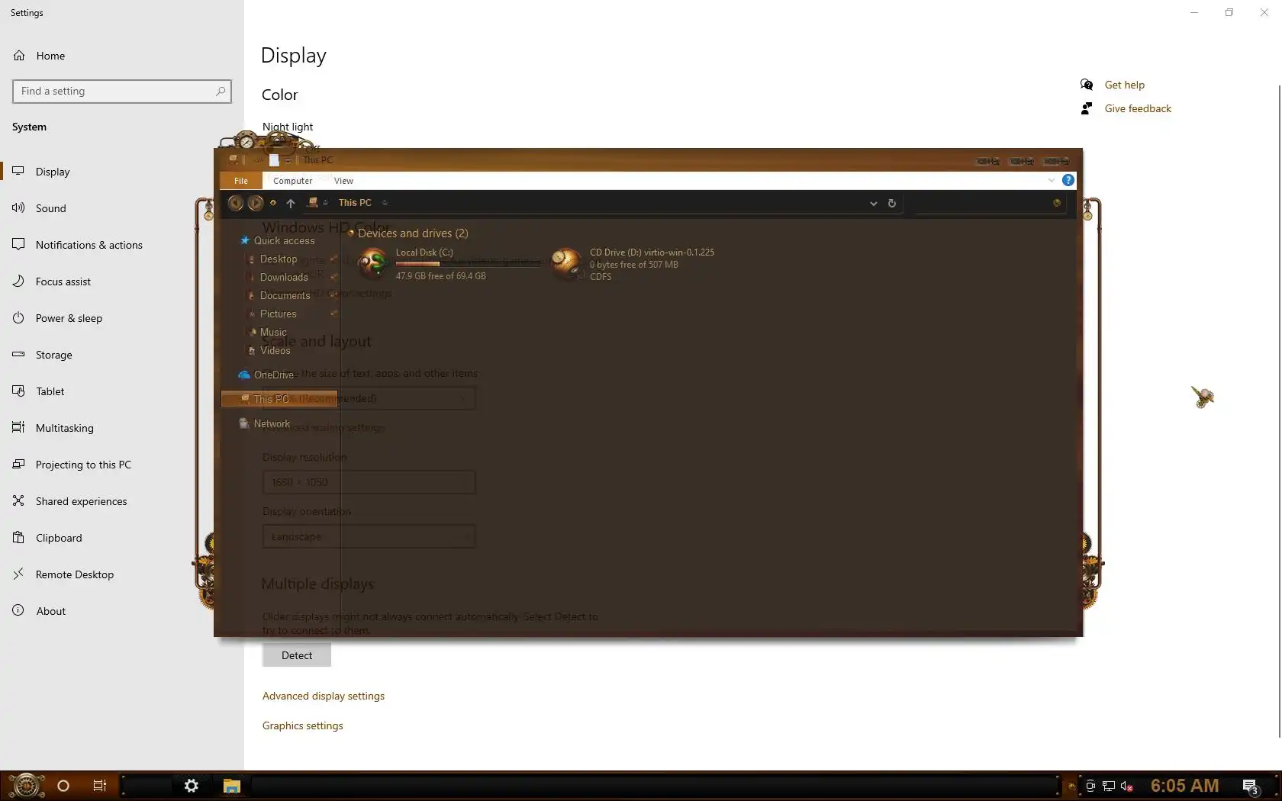The width and height of the screenshot is (1282, 801).
Task: Open Computer ribbon tab in File Explorer
Action: point(293,181)
